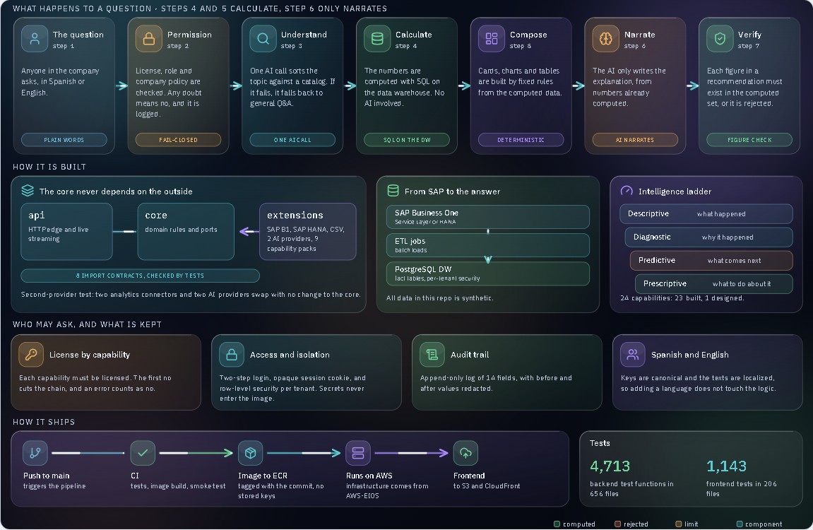Click the AI NARRATES pill
This screenshot has width=813, height=530.
[x=635, y=140]
